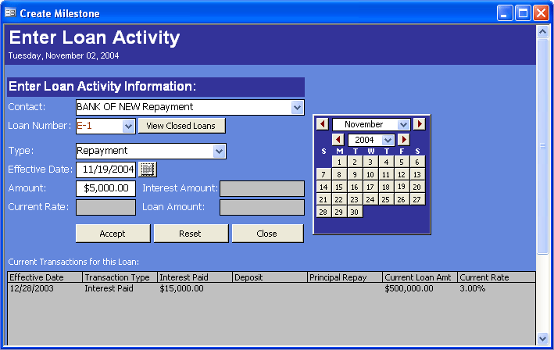Viewport: 554px width, 350px height.
Task: Click the Current Loan Amt column header
Action: point(420,277)
